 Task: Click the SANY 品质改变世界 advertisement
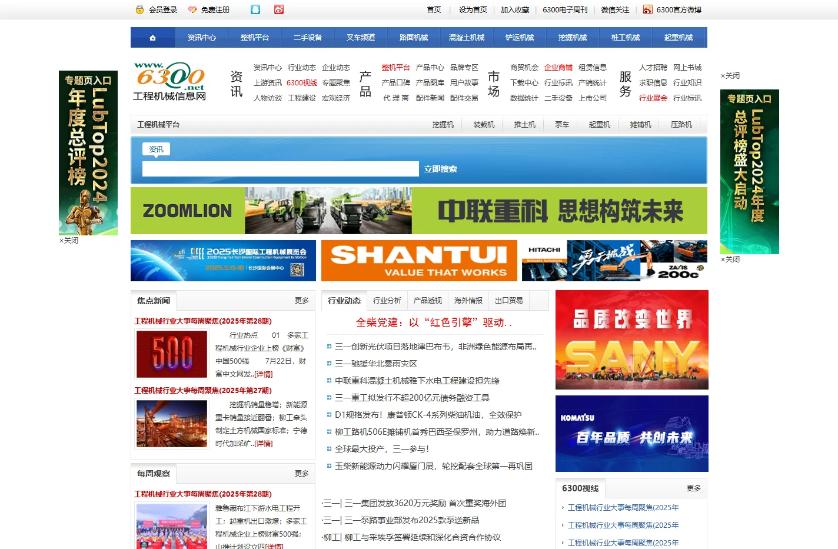tap(632, 340)
